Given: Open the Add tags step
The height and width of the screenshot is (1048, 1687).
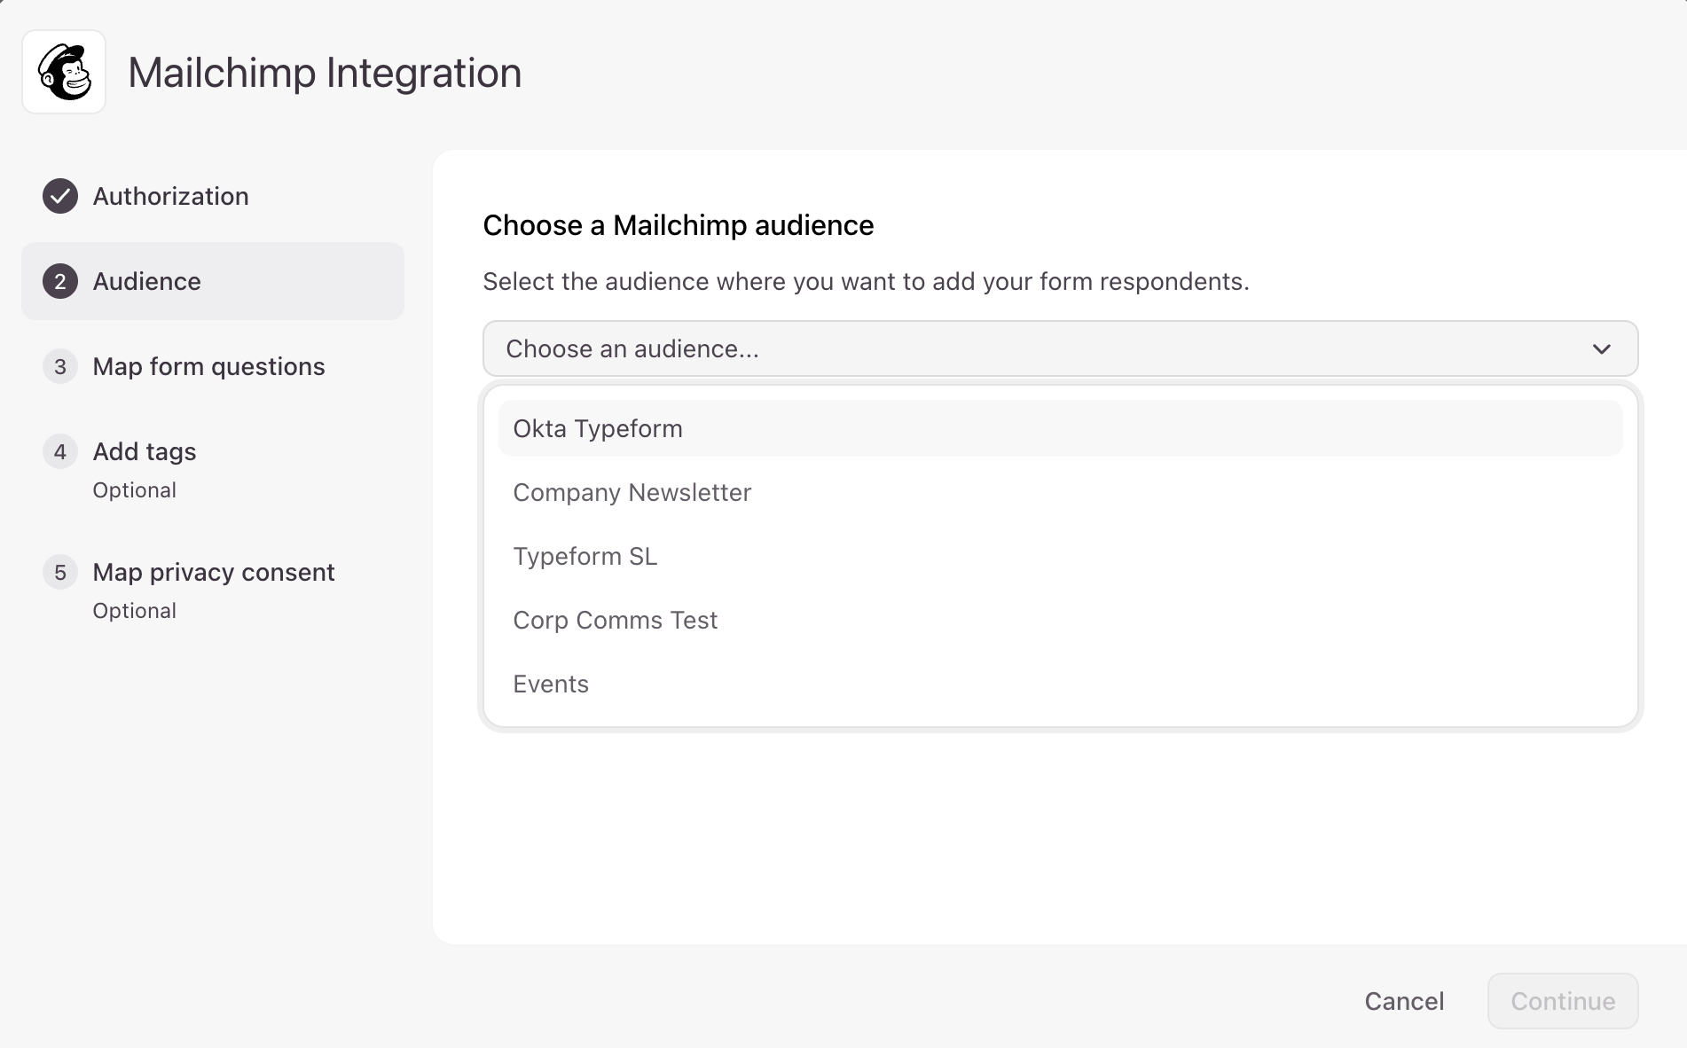Looking at the screenshot, I should tap(213, 469).
